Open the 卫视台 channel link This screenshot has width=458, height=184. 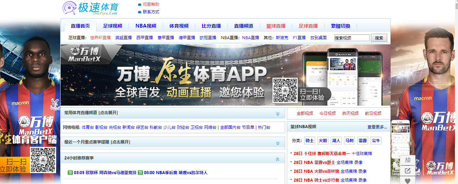(197, 127)
